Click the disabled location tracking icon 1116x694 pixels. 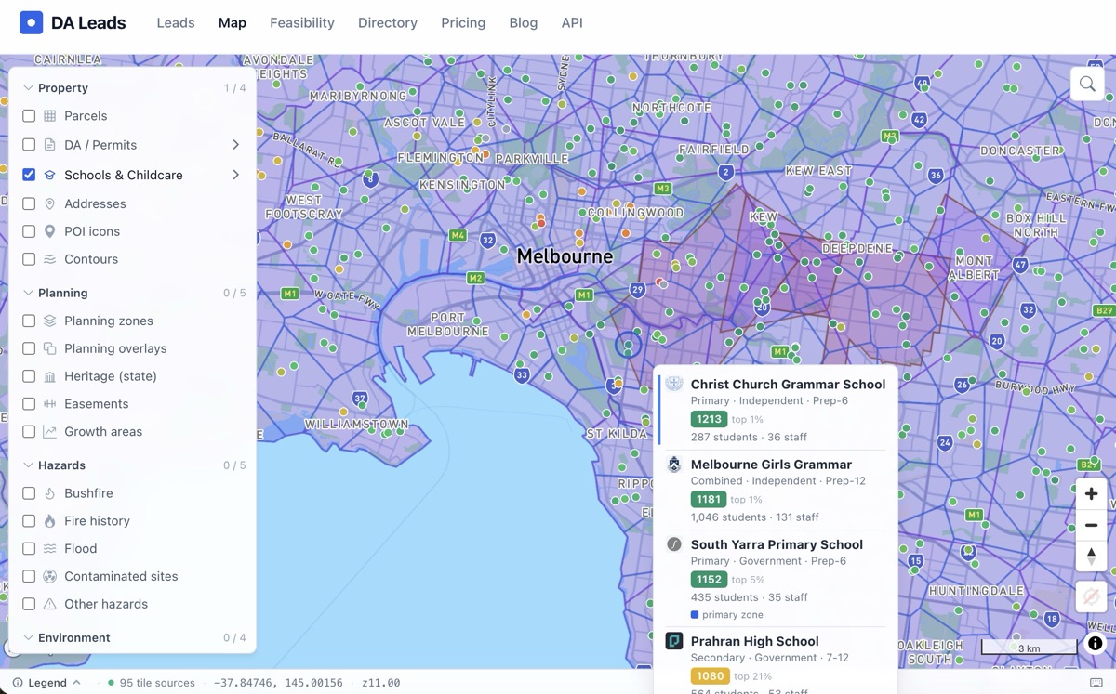[1092, 596]
